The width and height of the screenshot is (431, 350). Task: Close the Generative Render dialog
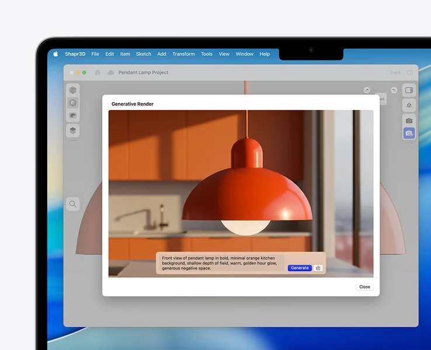point(364,286)
